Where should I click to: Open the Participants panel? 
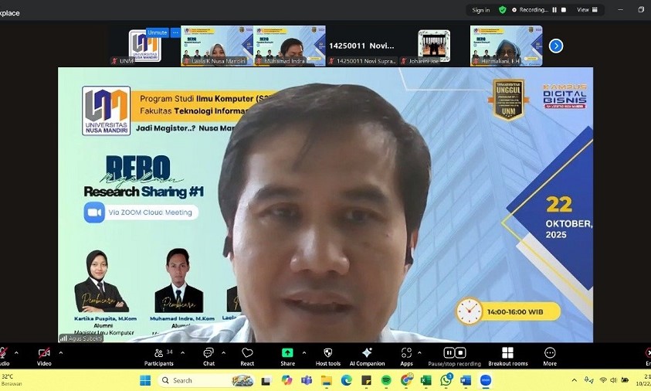click(158, 355)
